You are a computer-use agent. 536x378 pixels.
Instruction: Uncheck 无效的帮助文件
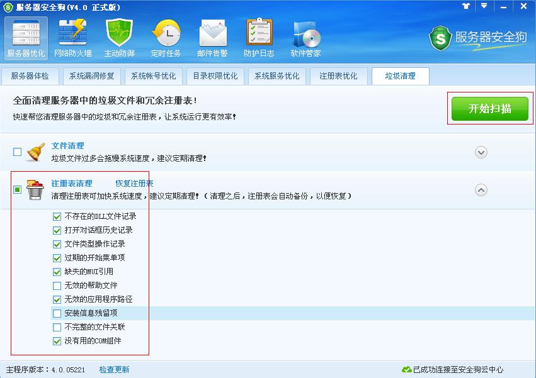(x=57, y=286)
